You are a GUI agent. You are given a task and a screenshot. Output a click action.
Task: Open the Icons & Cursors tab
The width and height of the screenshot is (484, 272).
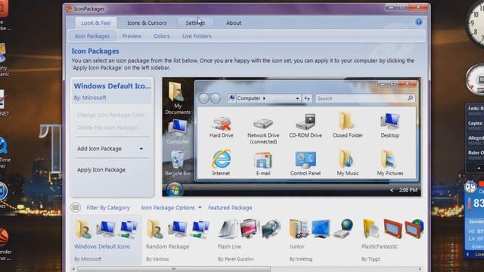coord(147,23)
